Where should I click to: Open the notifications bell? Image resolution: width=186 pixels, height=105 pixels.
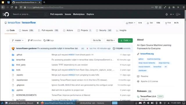coord(167,14)
